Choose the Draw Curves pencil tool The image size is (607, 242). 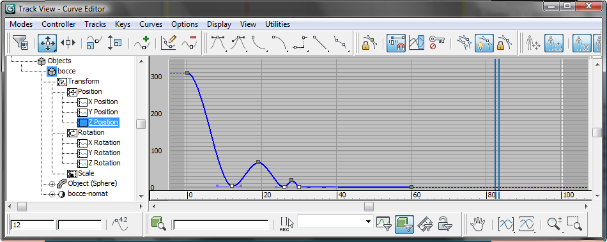pos(169,43)
